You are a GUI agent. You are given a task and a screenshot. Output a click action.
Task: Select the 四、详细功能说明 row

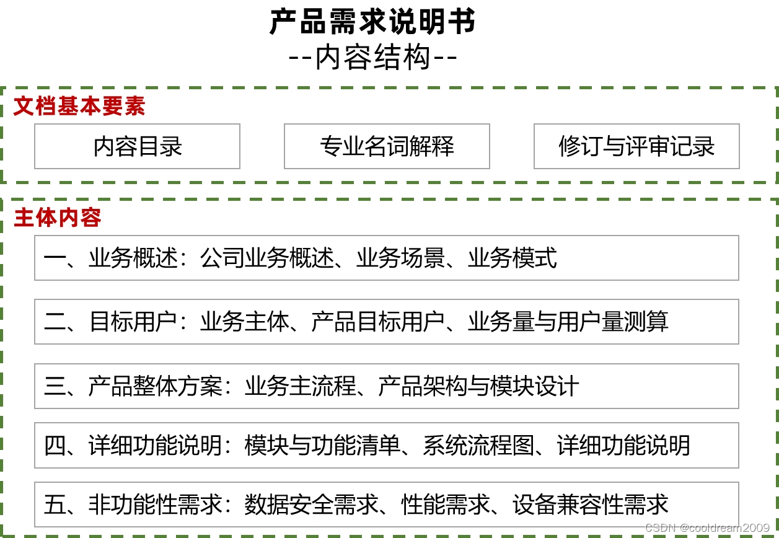(387, 445)
